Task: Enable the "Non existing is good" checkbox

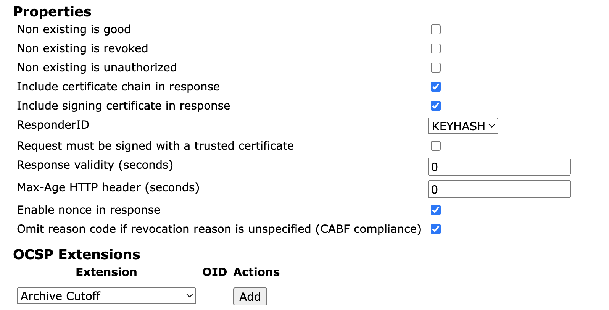Action: 435,29
